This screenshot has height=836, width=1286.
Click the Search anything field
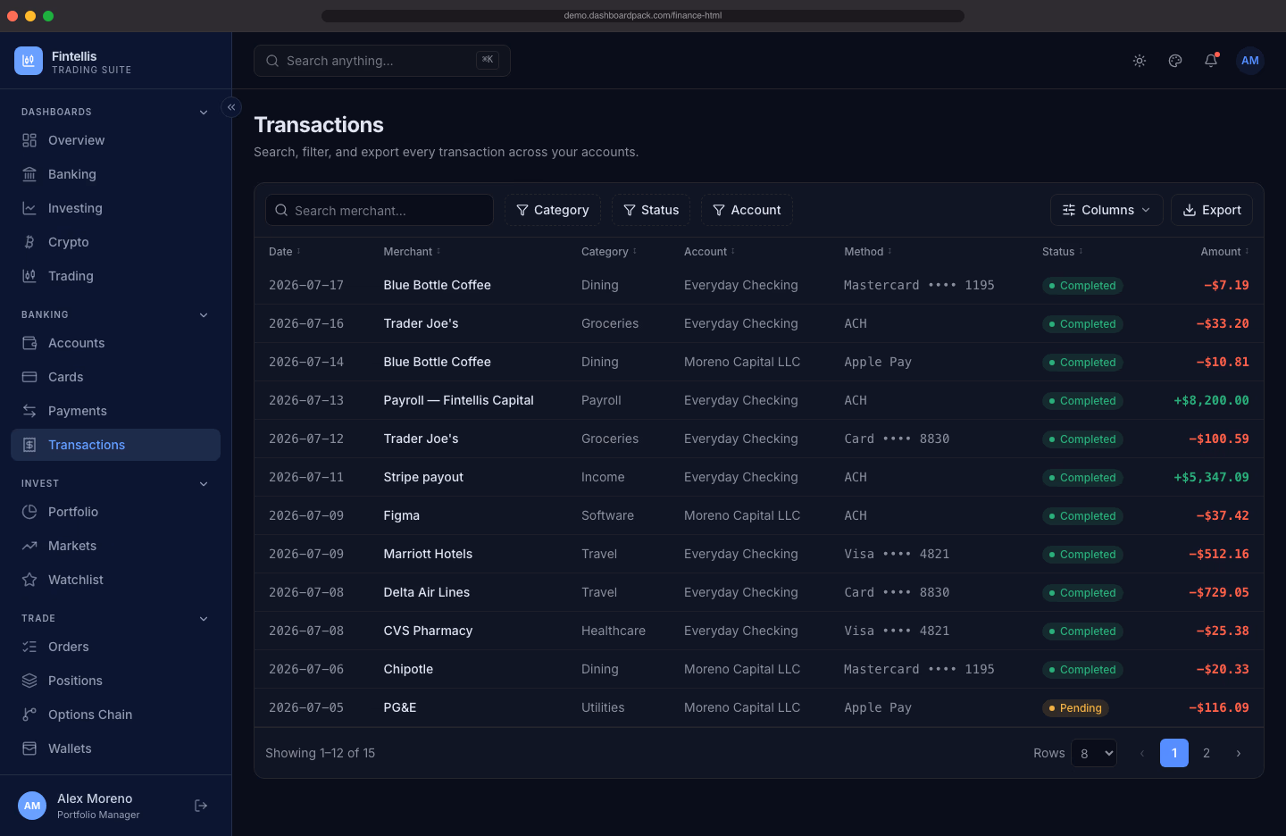382,61
